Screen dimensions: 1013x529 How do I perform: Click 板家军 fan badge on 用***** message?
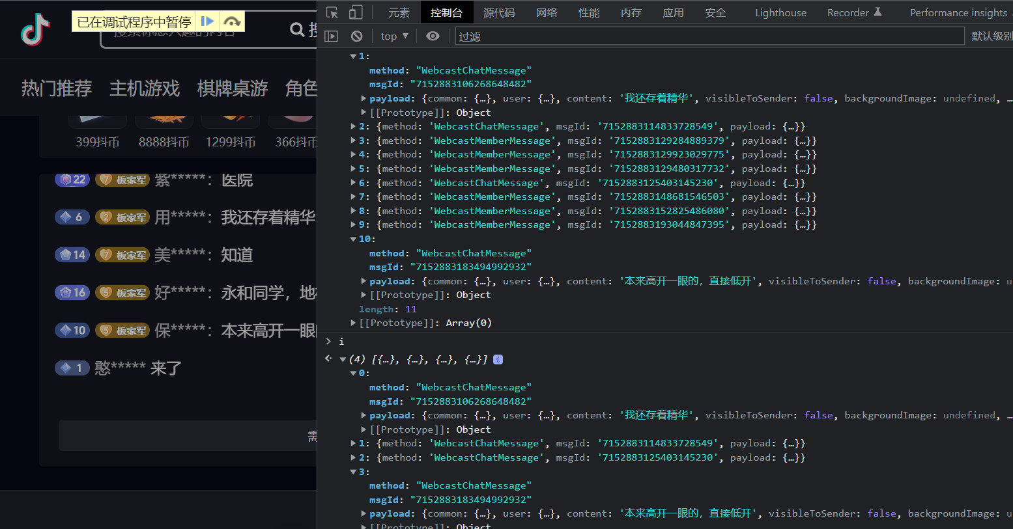pyautogui.click(x=122, y=217)
